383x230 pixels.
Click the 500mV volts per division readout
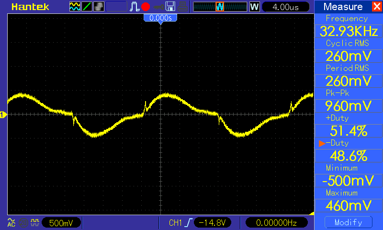coord(61,223)
